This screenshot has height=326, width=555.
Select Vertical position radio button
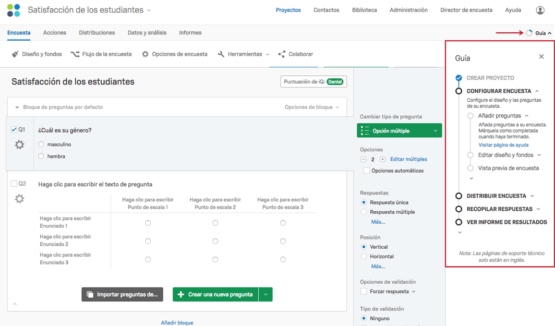click(x=364, y=247)
